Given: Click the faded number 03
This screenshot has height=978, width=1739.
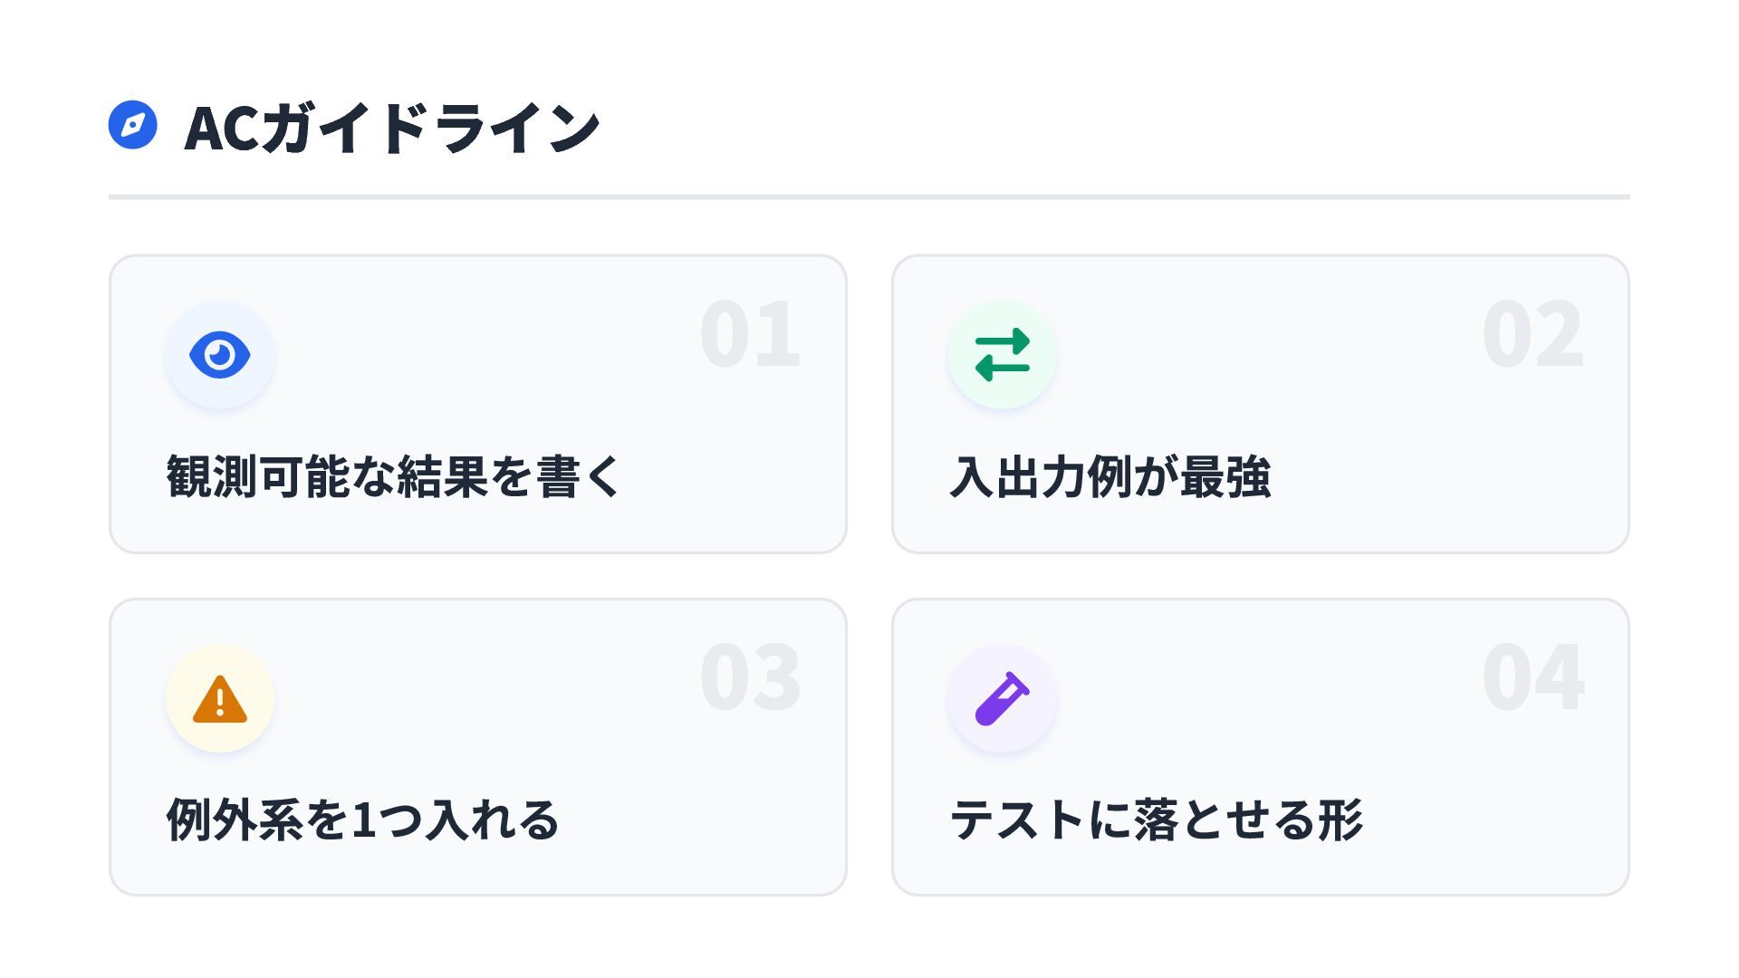Looking at the screenshot, I should (x=750, y=678).
